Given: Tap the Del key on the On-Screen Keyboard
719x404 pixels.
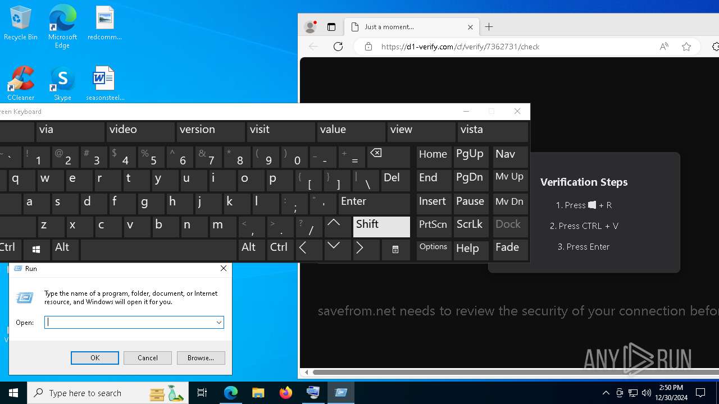Looking at the screenshot, I should 395,180.
